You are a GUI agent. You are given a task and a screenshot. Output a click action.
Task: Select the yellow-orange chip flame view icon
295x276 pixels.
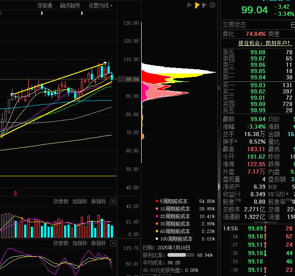point(197,5)
